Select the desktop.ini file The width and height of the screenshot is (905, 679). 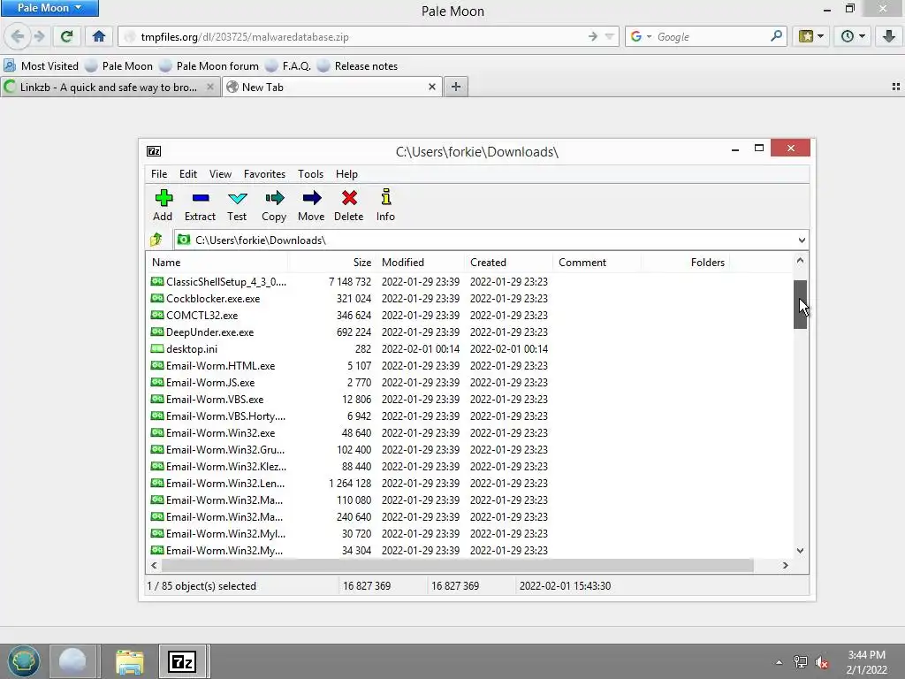coord(191,348)
